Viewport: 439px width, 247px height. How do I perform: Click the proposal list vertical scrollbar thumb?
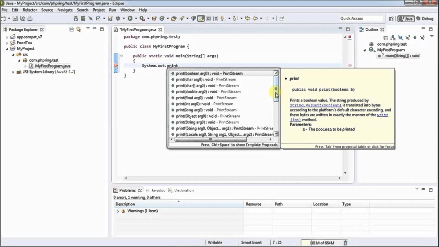[276, 89]
